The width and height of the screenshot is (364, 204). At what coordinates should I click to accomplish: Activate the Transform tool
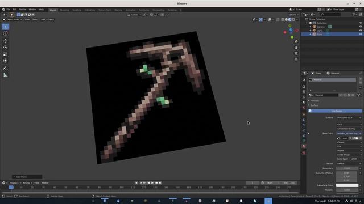pos(5,61)
